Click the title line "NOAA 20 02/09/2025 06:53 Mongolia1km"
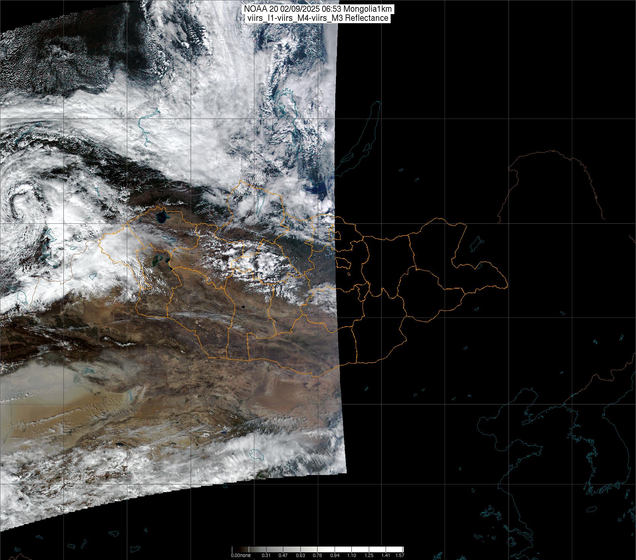This screenshot has width=636, height=560. point(318,10)
